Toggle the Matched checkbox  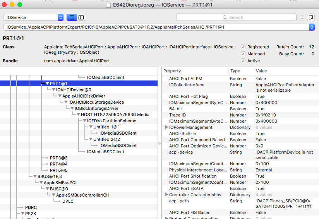coord(243,54)
